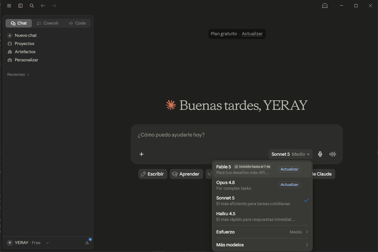This screenshot has width=378, height=252.
Task: Click the graduation cap icon on Aprender
Action: (175, 174)
